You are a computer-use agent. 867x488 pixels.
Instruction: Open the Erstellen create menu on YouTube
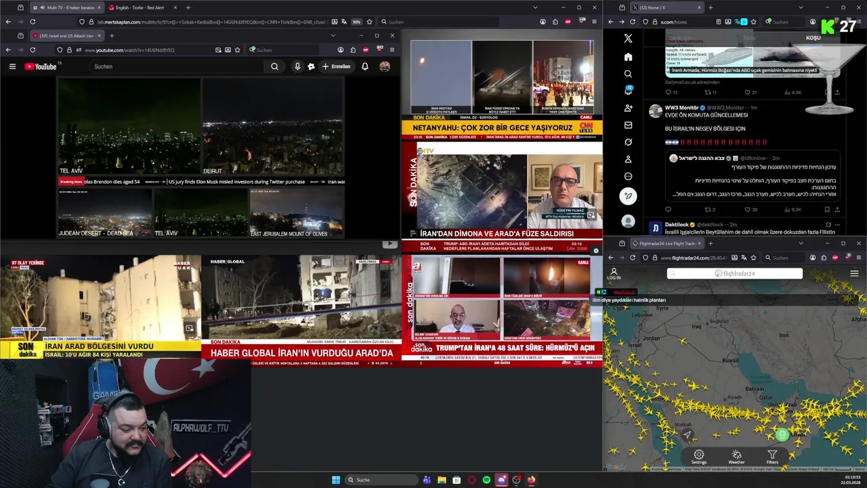pyautogui.click(x=336, y=66)
